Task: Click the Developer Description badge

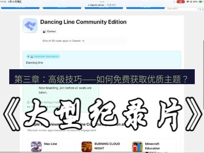Action: click(x=43, y=57)
